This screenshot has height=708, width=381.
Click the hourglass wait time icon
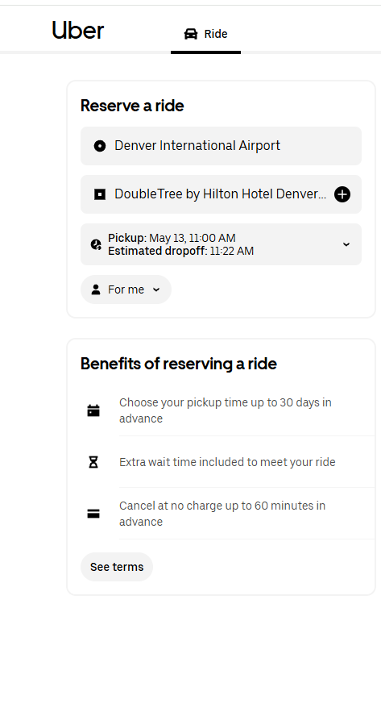coord(93,462)
